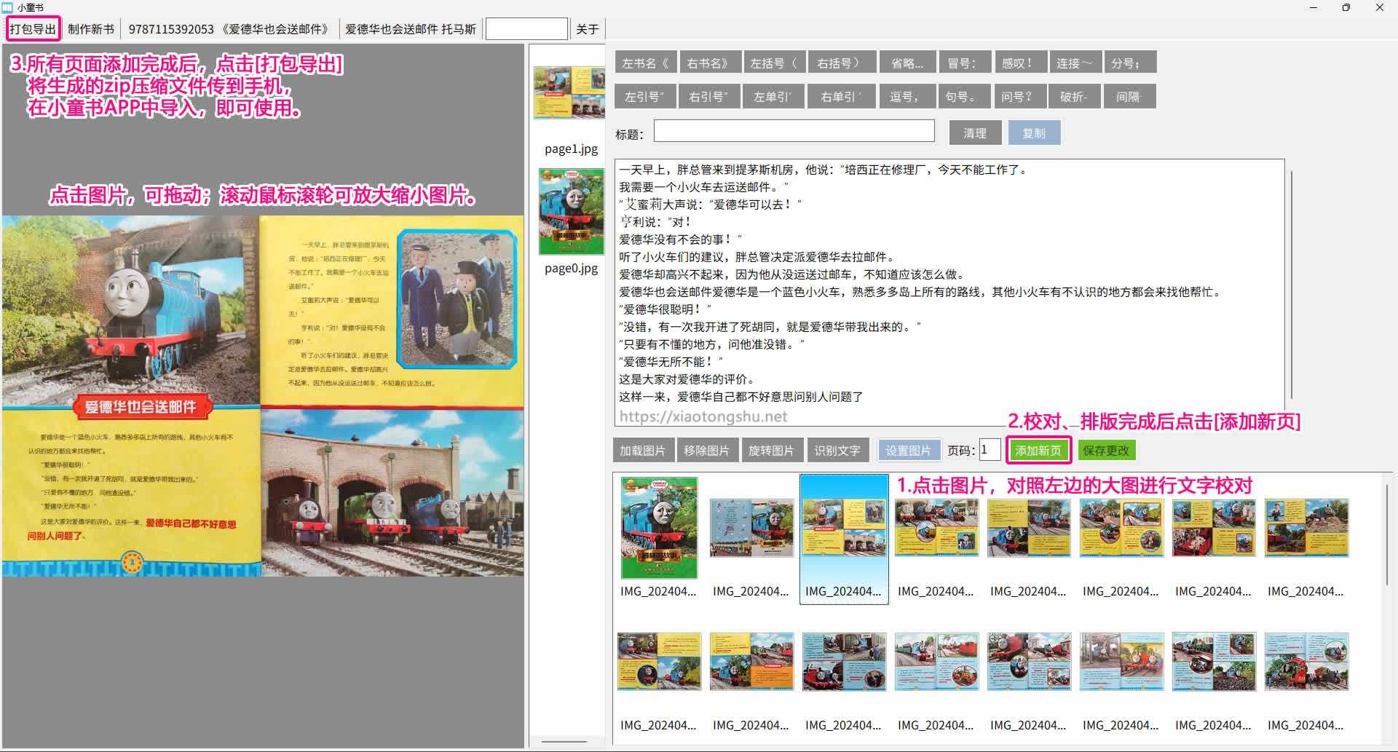The image size is (1398, 752).
Task: Click the text editor vertical scrollbar
Action: [x=1291, y=285]
